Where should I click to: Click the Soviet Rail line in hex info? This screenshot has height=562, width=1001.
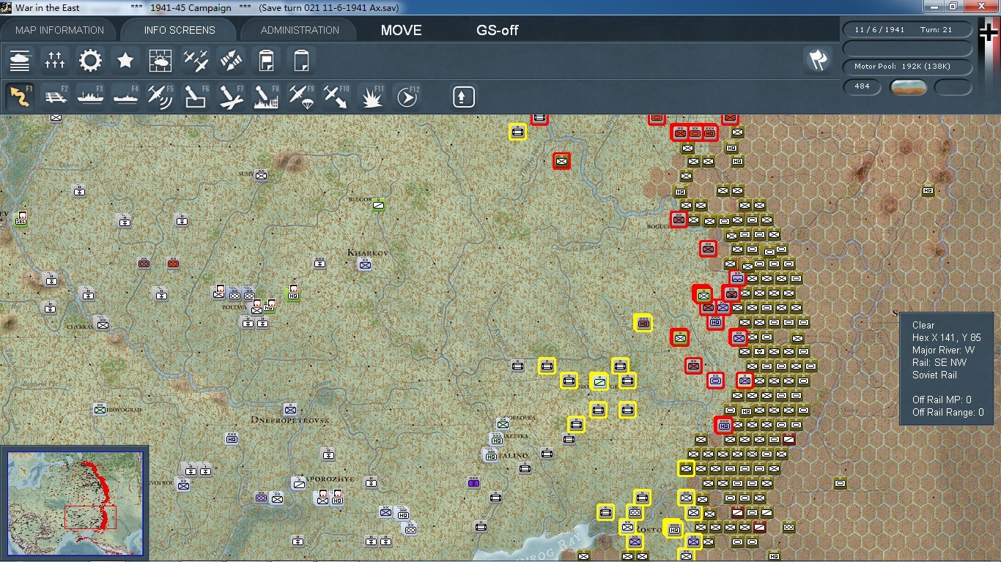tap(934, 375)
